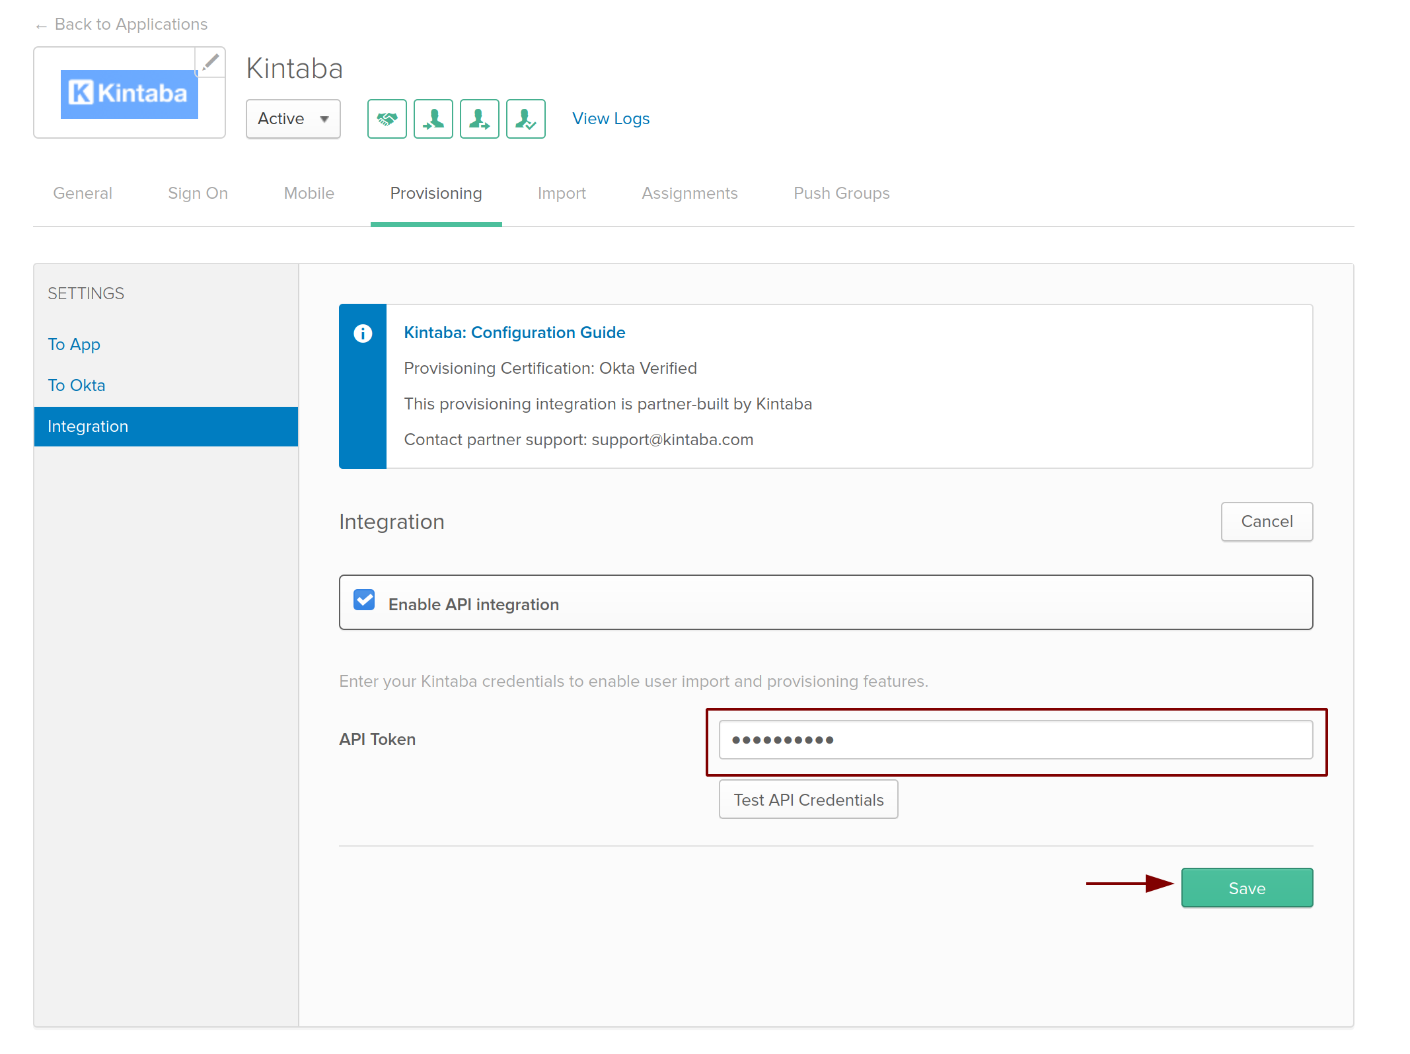Viewport: 1410px width, 1054px height.
Task: Focus the API Token input field
Action: coord(1016,740)
